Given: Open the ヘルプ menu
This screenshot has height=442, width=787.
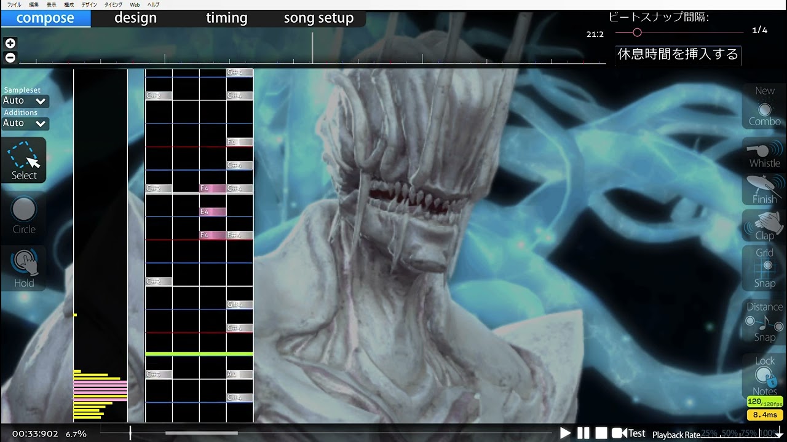Looking at the screenshot, I should click(153, 5).
